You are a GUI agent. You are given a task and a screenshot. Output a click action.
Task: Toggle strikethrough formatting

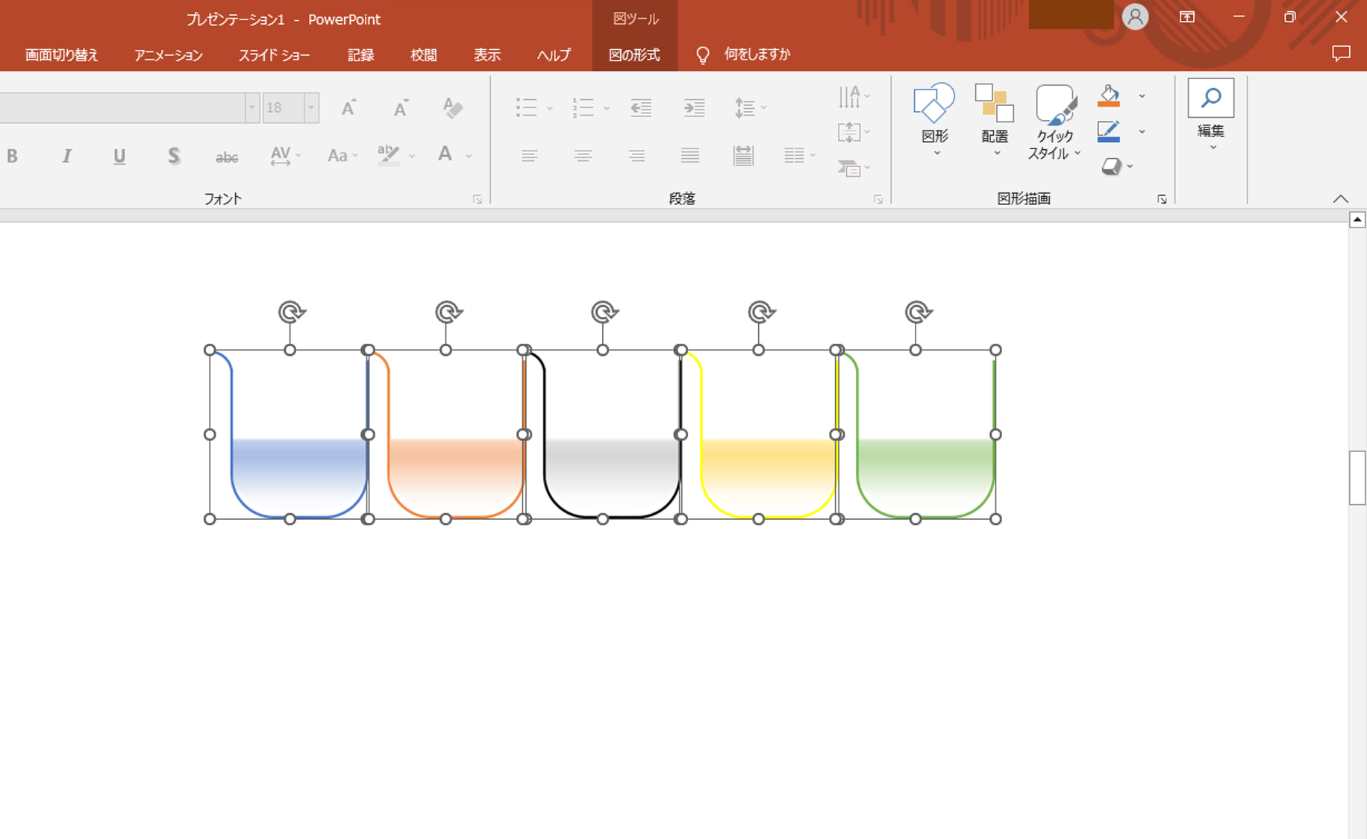pos(227,157)
